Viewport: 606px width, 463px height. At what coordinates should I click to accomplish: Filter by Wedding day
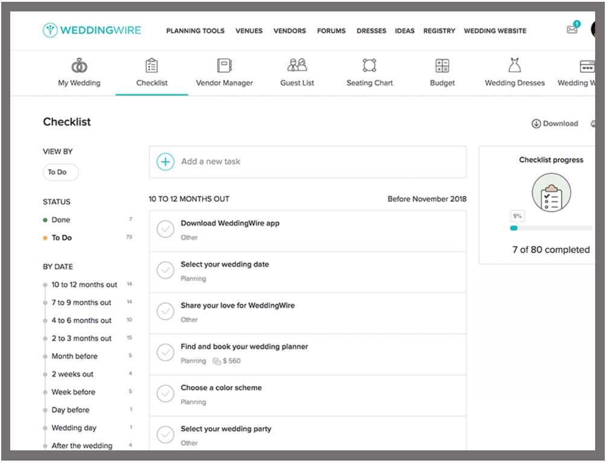point(74,428)
